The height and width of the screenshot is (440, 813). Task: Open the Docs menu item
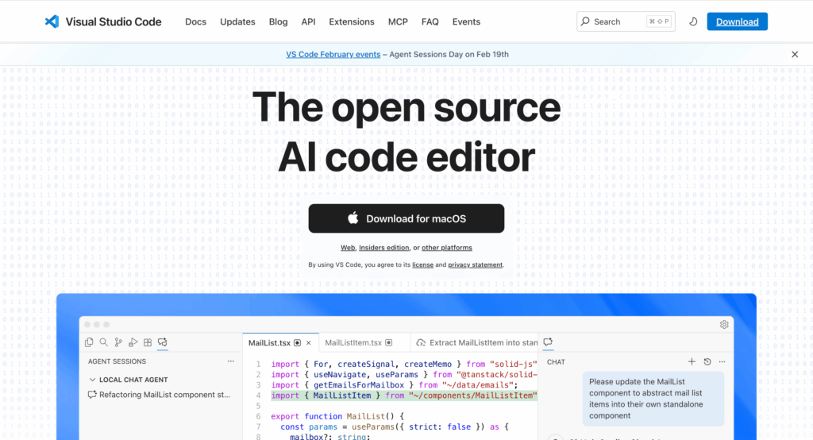[195, 21]
